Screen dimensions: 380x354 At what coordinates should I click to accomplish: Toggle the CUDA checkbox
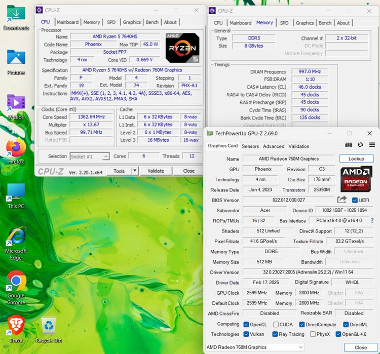coord(276,325)
